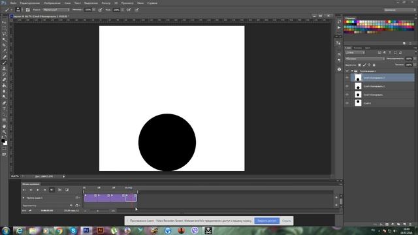
Task: Open the Файл menu
Action: pos(13,3)
